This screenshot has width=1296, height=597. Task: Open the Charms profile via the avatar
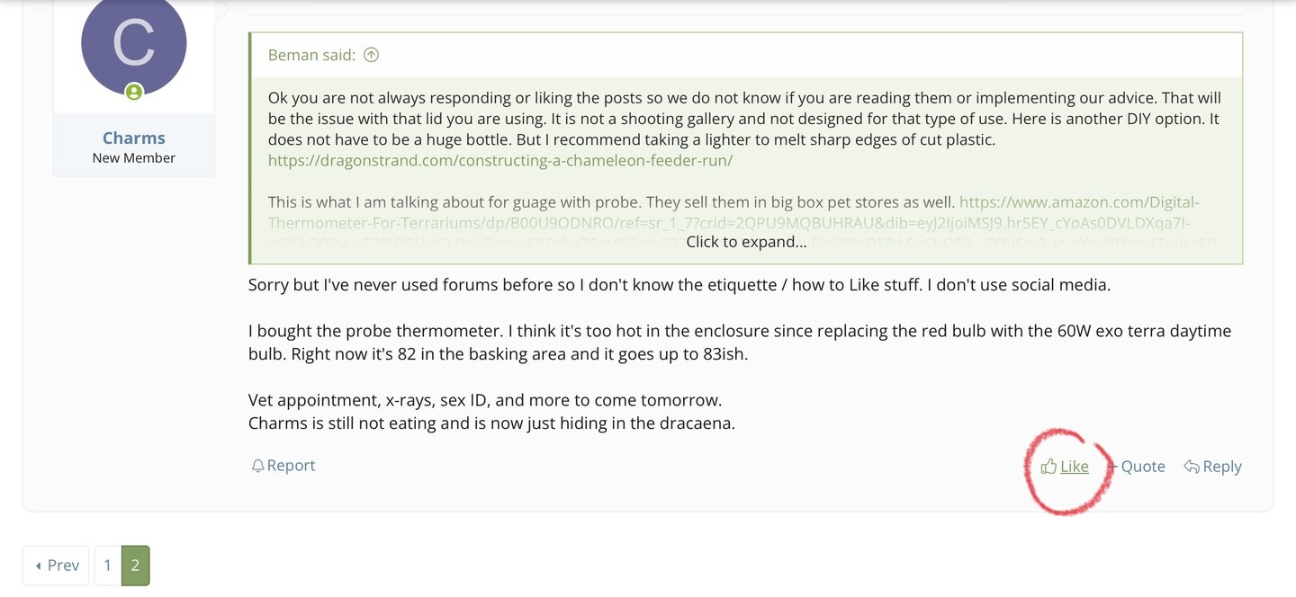pyautogui.click(x=134, y=45)
